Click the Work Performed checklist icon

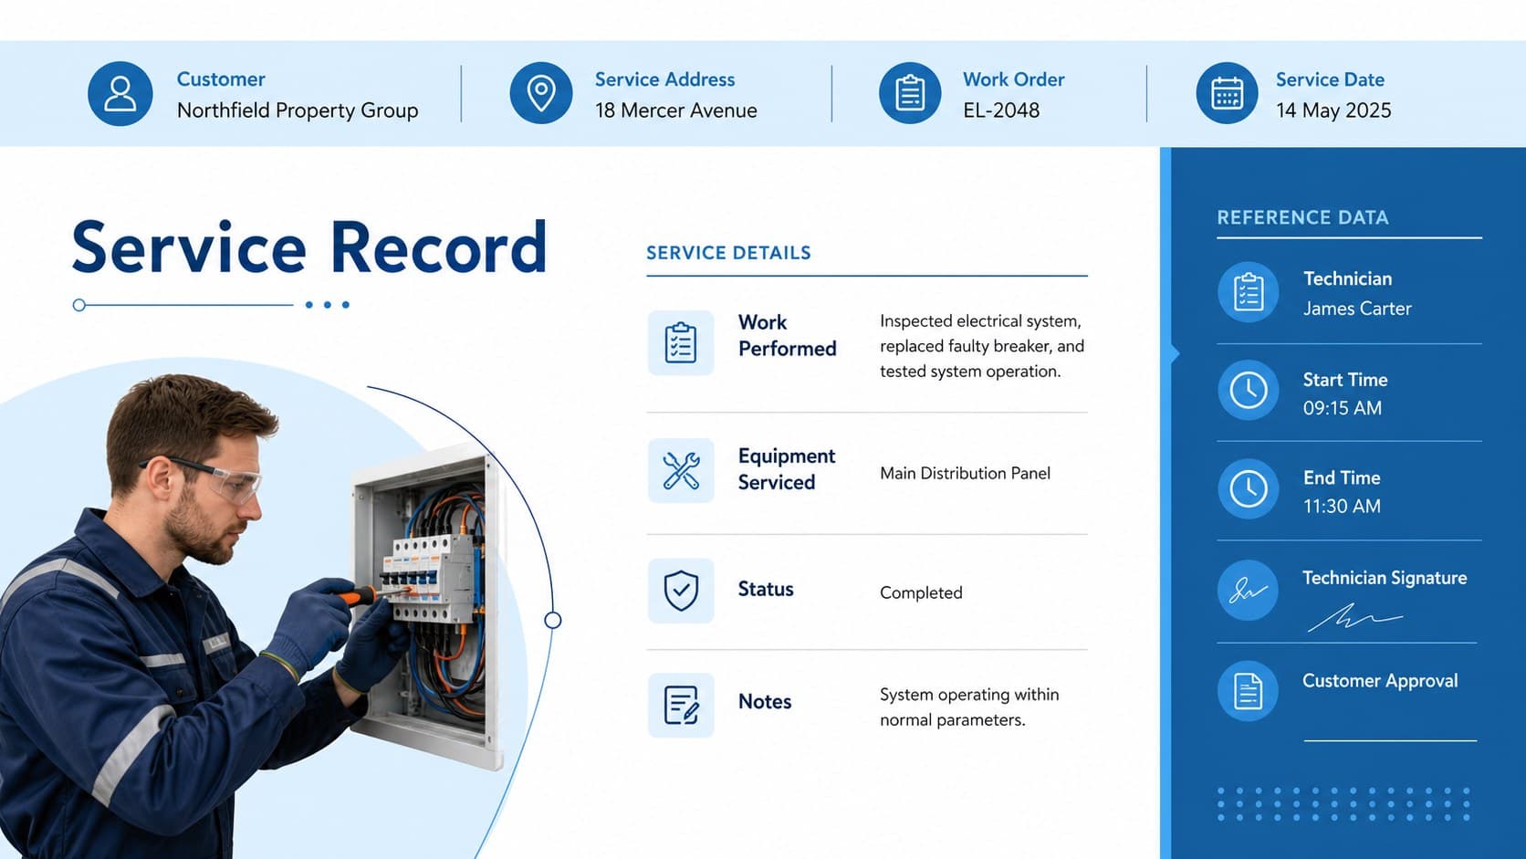pos(681,343)
